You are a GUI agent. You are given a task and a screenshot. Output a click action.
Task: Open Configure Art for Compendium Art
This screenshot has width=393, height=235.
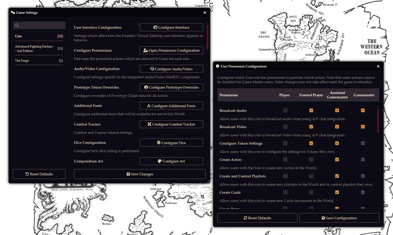171,161
